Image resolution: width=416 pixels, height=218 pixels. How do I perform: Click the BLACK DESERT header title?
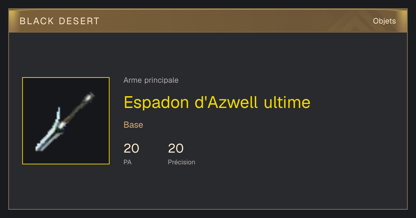click(x=60, y=21)
